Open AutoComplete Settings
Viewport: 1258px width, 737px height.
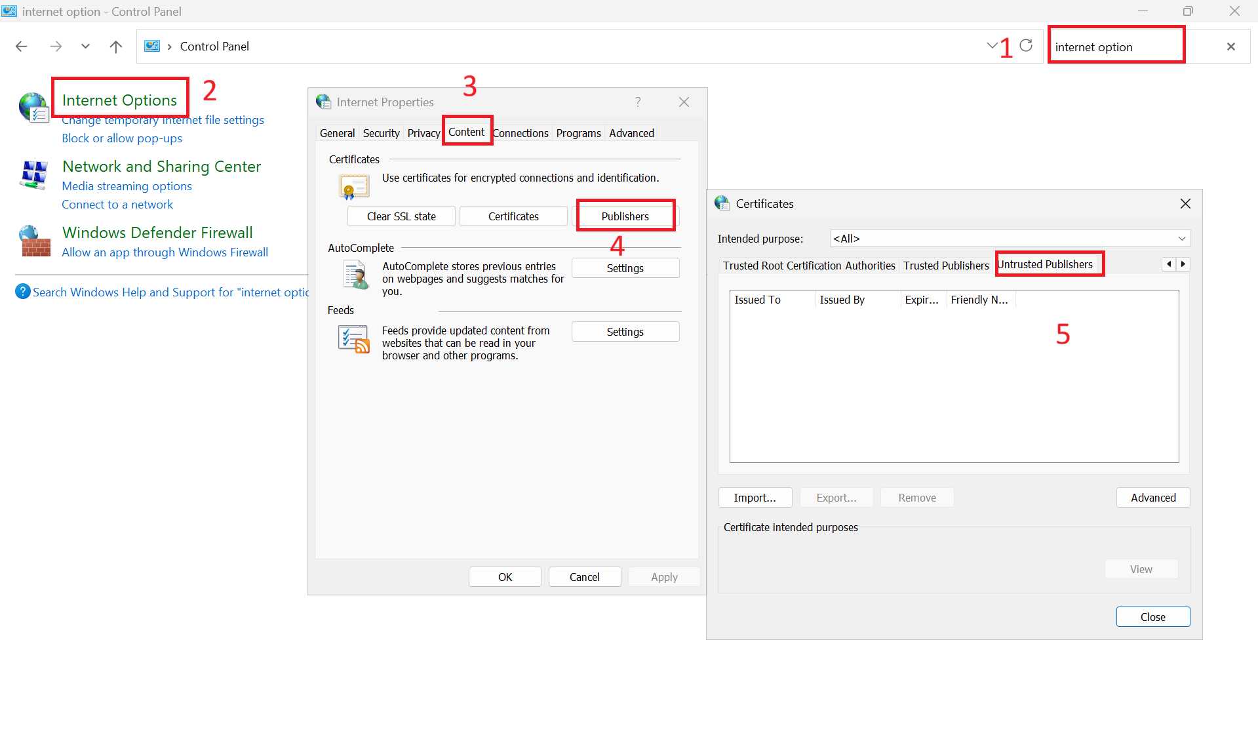click(625, 268)
